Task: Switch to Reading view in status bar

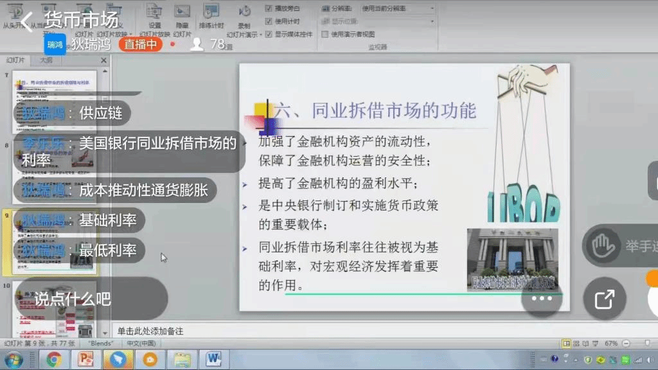Action: point(586,344)
